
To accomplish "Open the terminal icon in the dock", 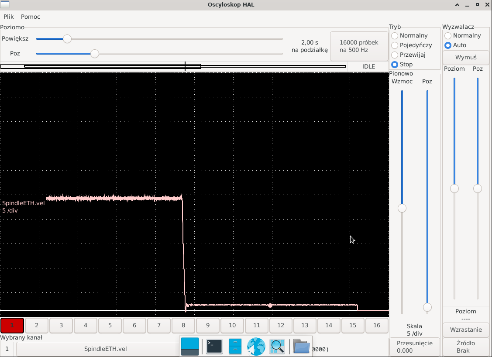I will pyautogui.click(x=214, y=347).
